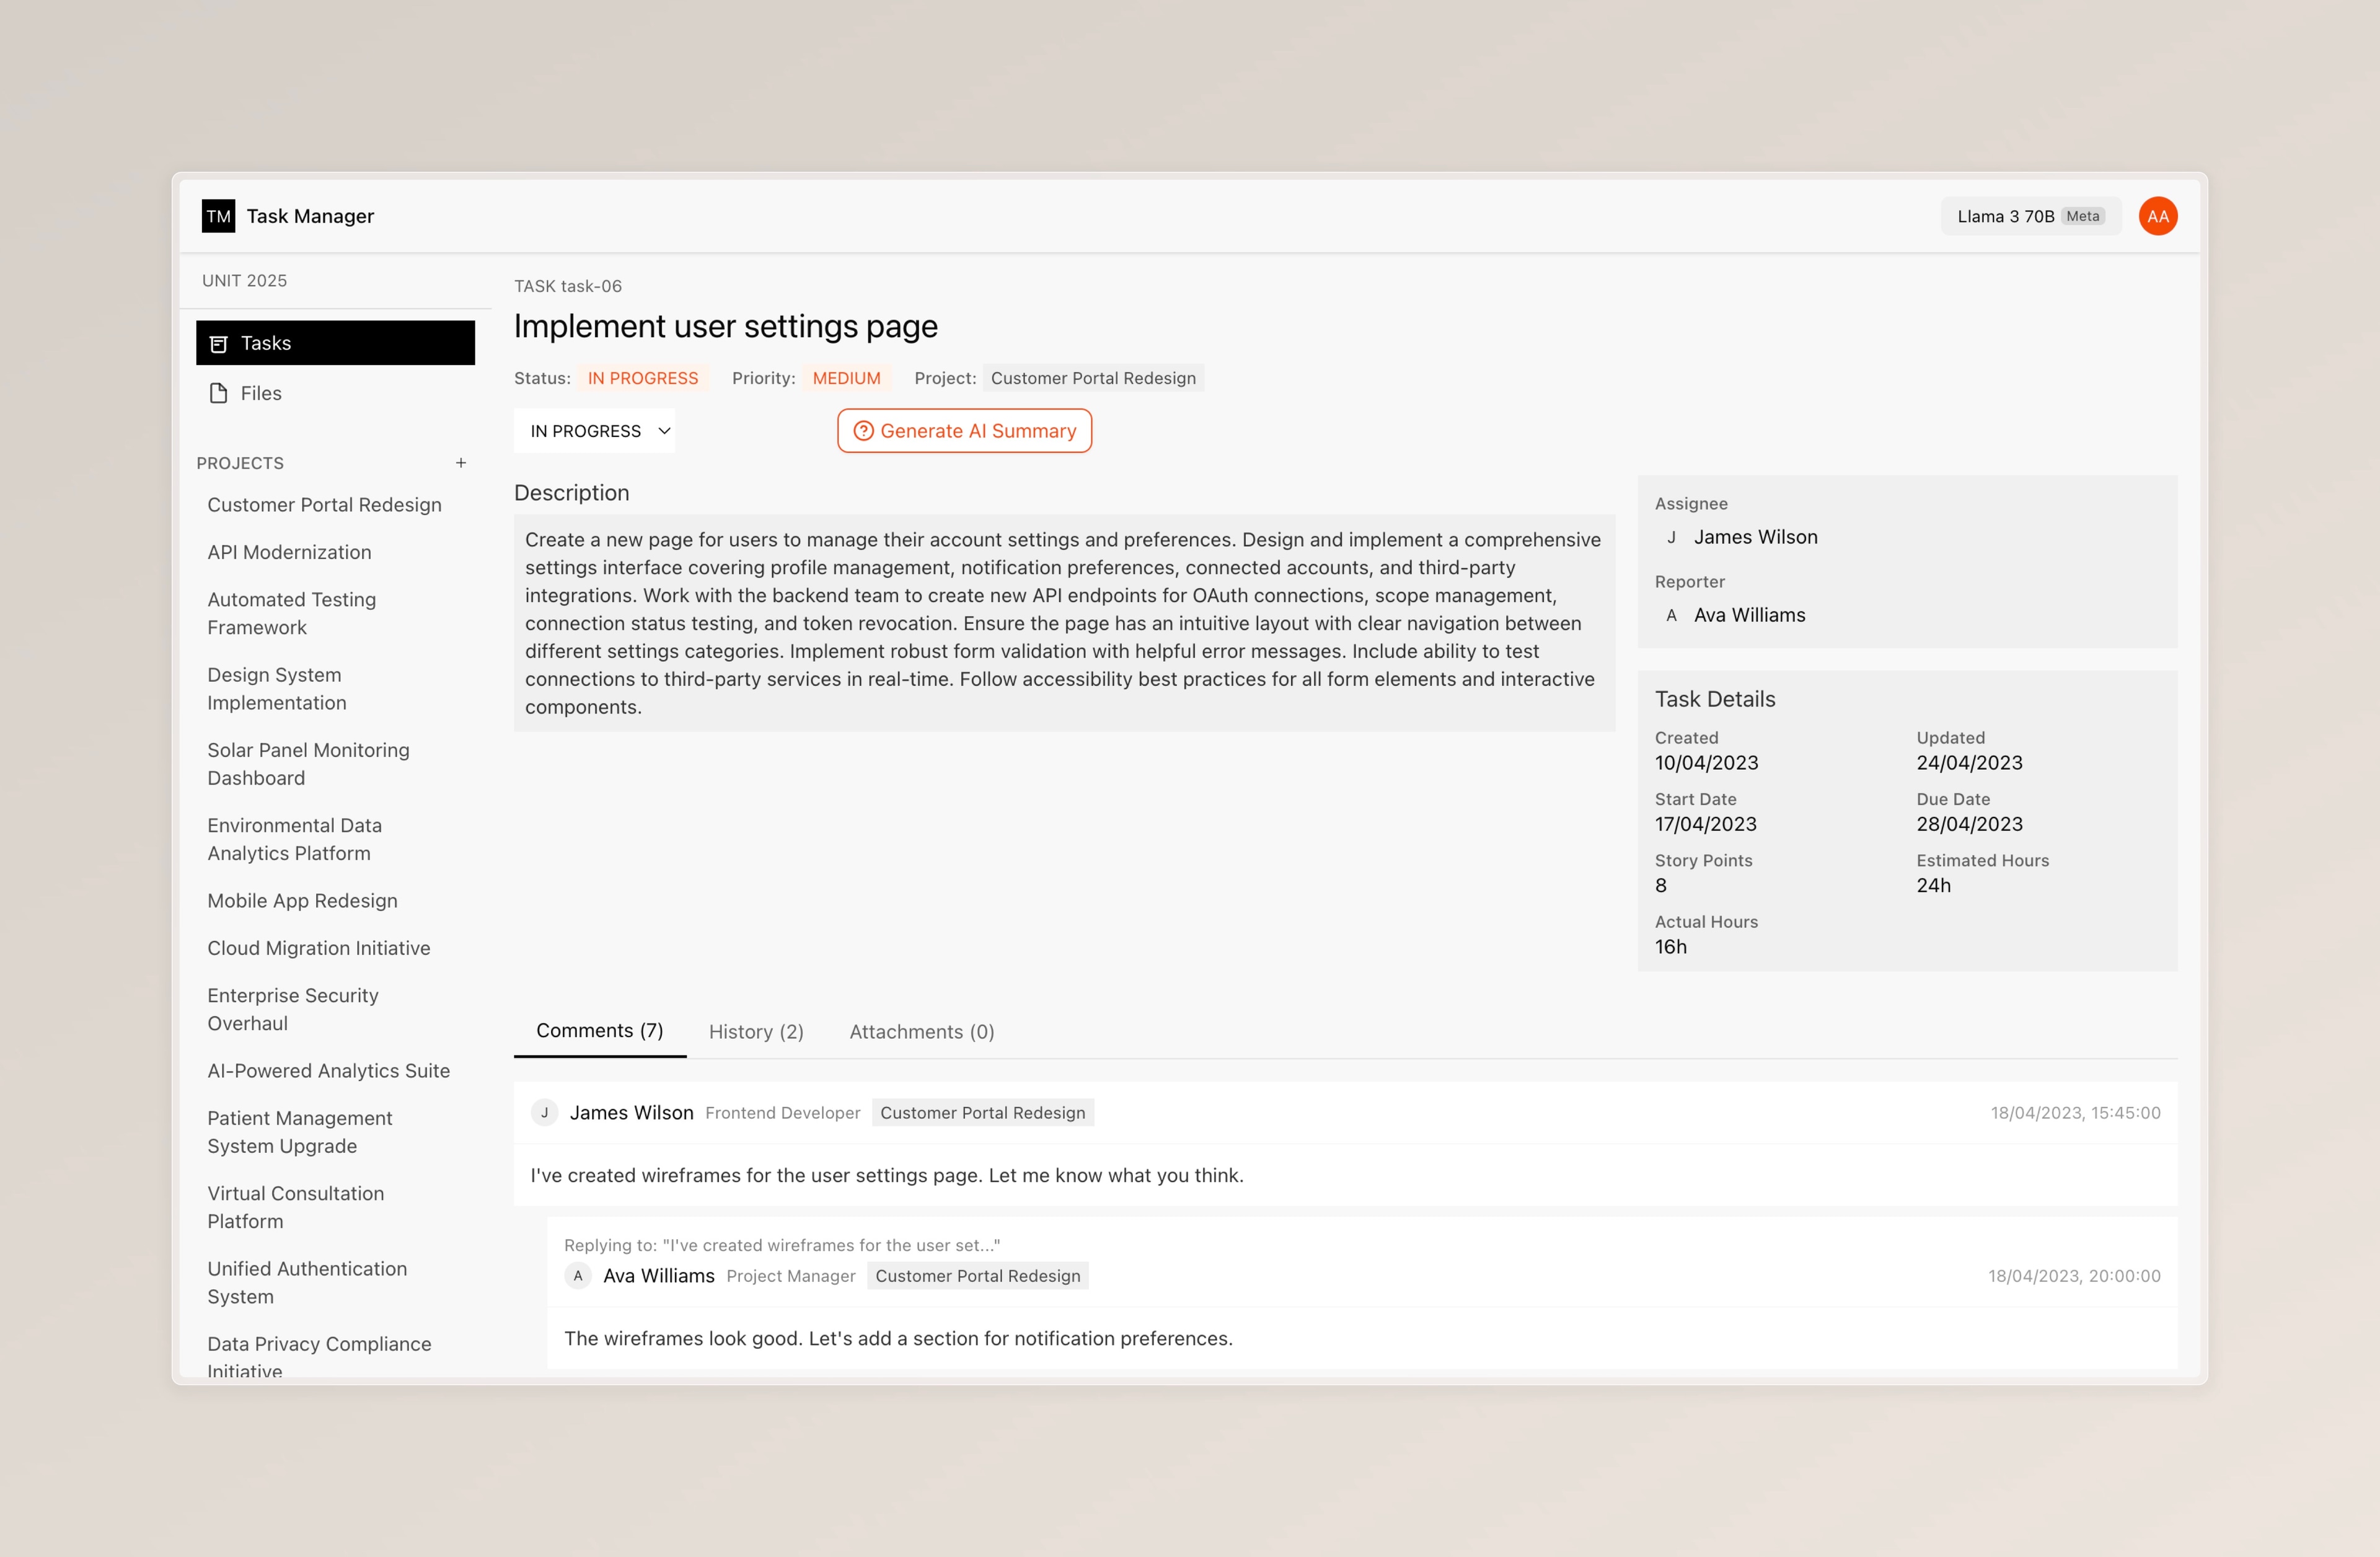This screenshot has width=2380, height=1557.
Task: Open AI-Powered Analytics Suite project
Action: pyautogui.click(x=328, y=1071)
